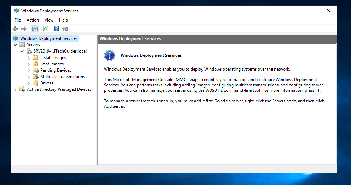Maximize the Windows Deployment Services window

click(312, 11)
